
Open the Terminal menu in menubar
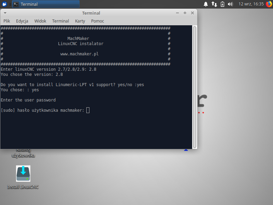pyautogui.click(x=60, y=21)
